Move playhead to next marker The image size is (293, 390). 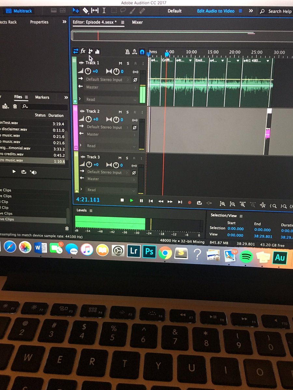click(180, 202)
